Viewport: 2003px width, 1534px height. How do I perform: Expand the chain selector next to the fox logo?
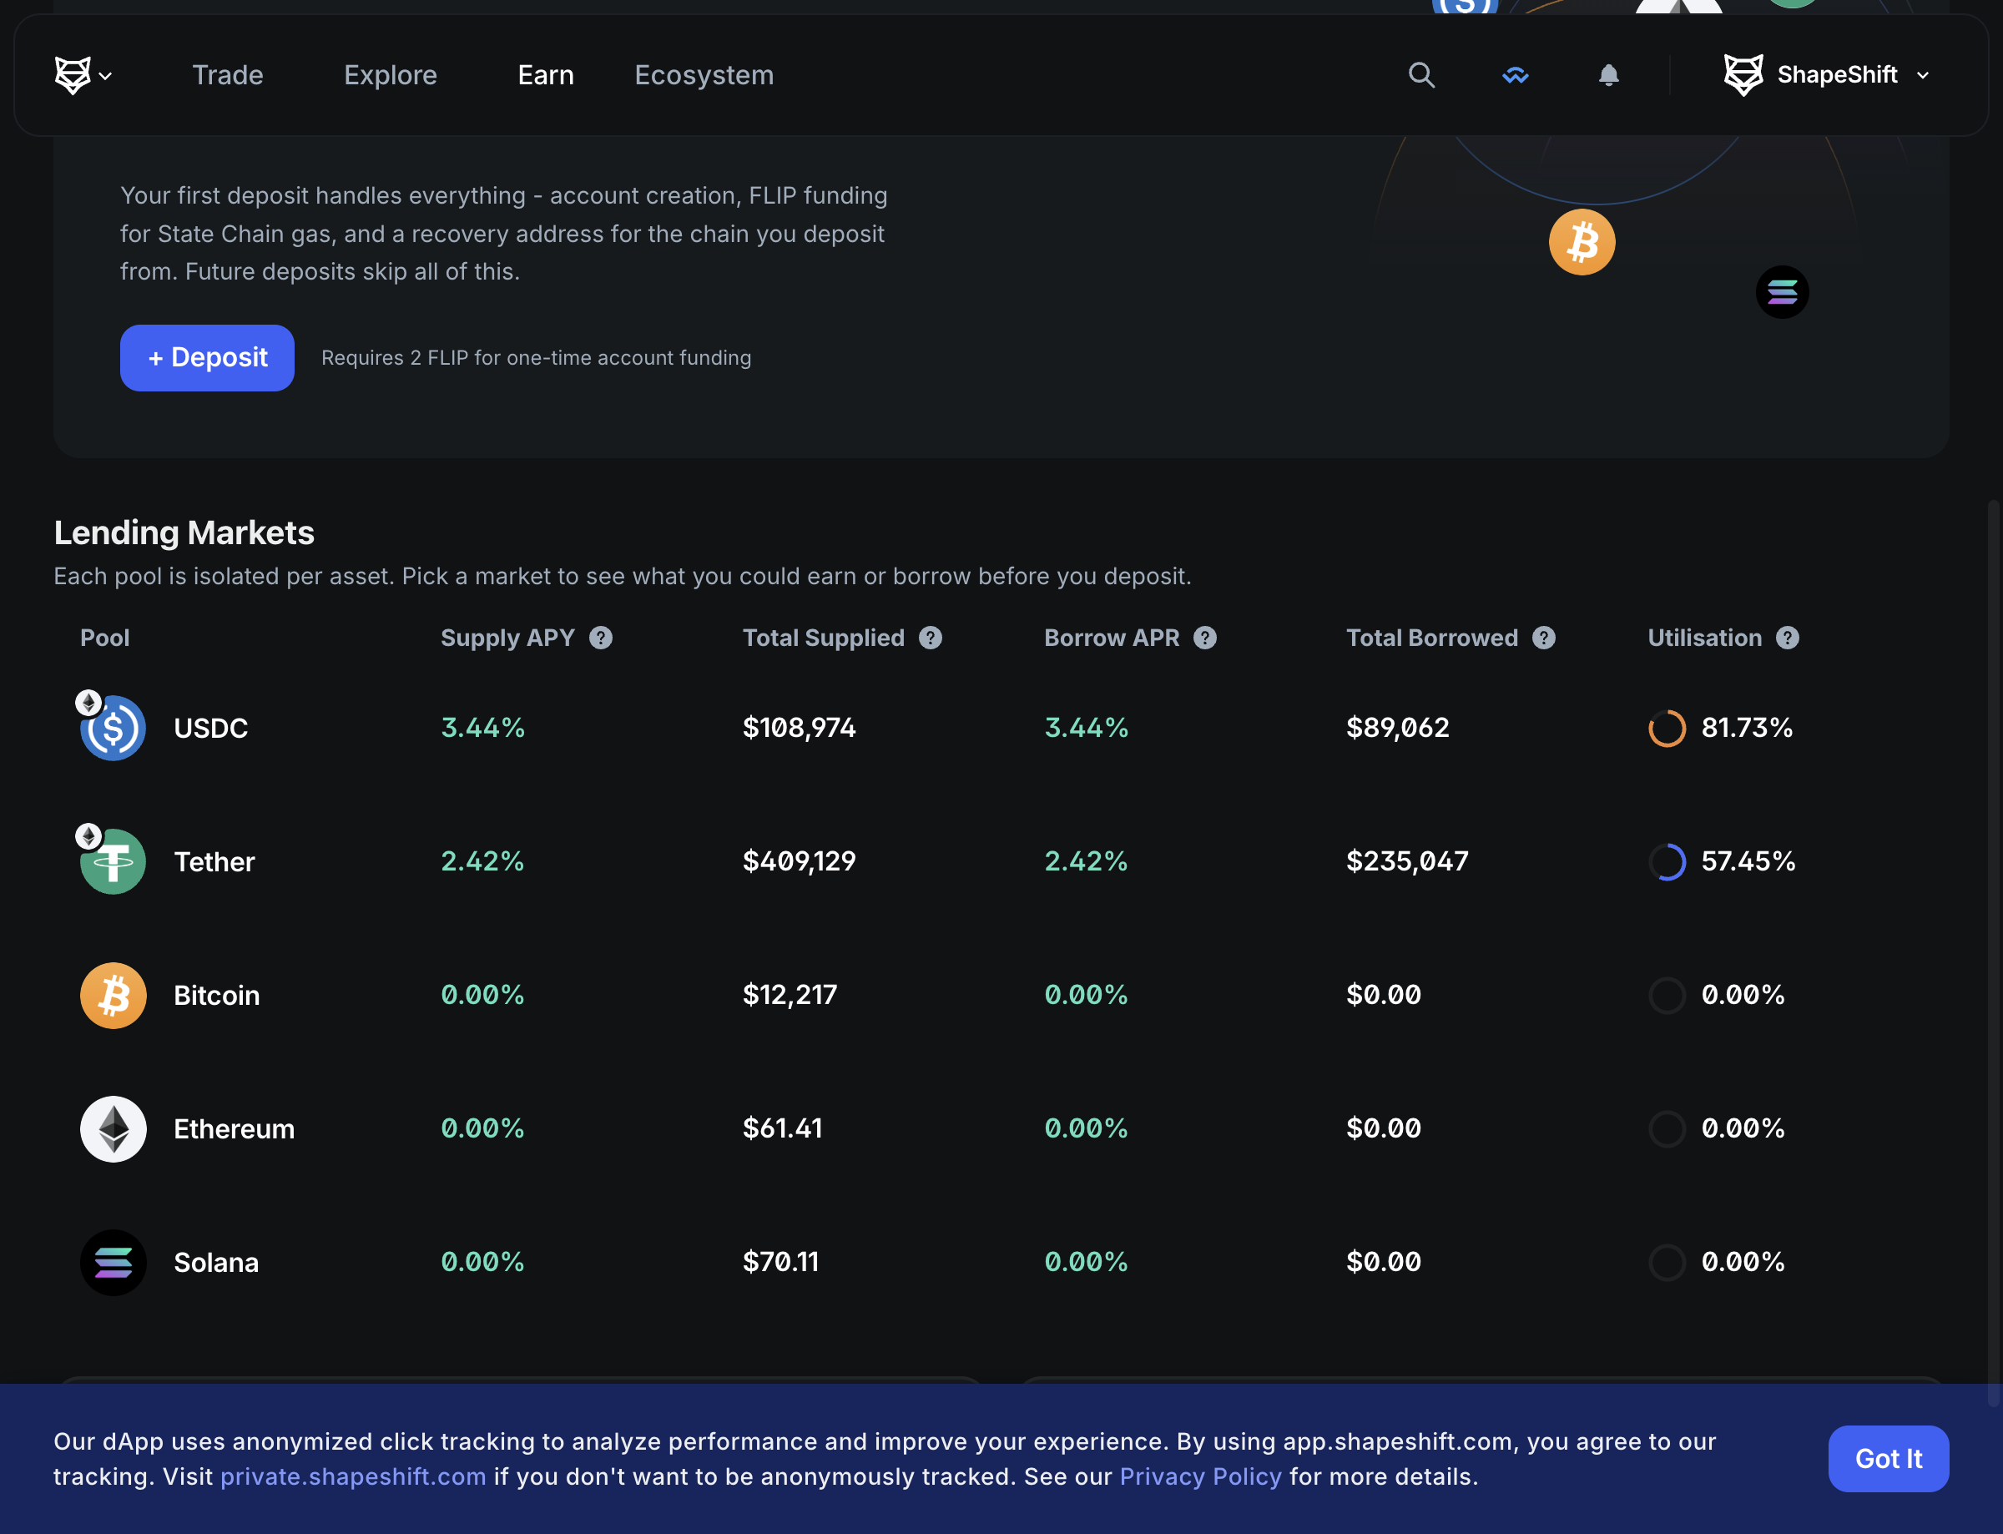click(x=106, y=76)
